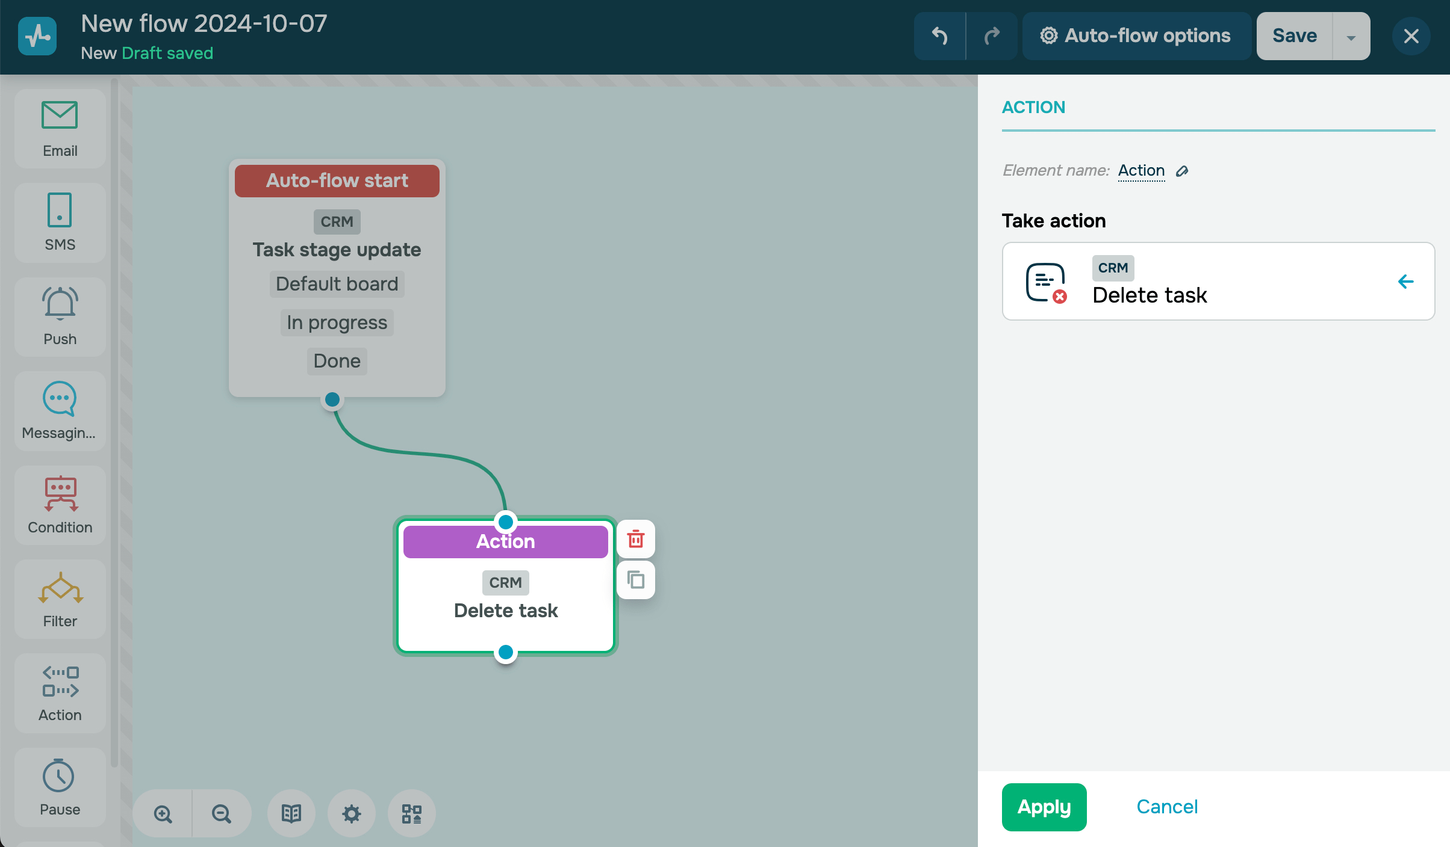Duplicate the Action node with copy icon

(636, 580)
